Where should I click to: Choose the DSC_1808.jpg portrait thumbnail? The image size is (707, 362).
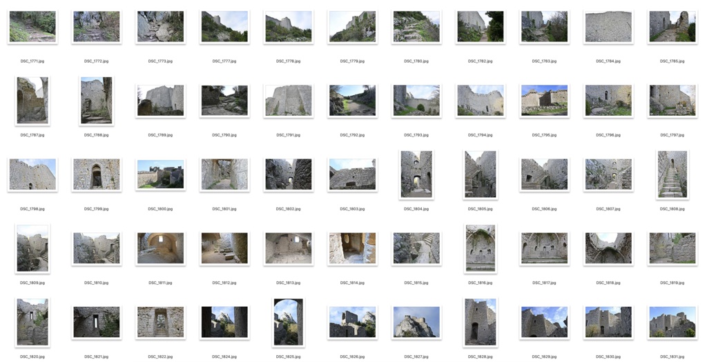(x=672, y=174)
